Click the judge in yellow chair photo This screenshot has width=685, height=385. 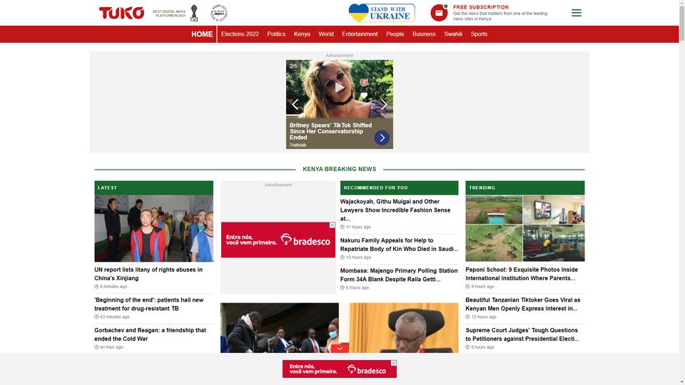click(x=399, y=328)
